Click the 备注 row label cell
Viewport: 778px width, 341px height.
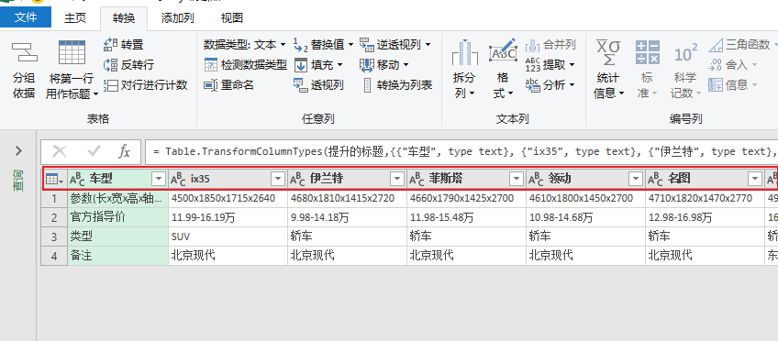[x=118, y=256]
